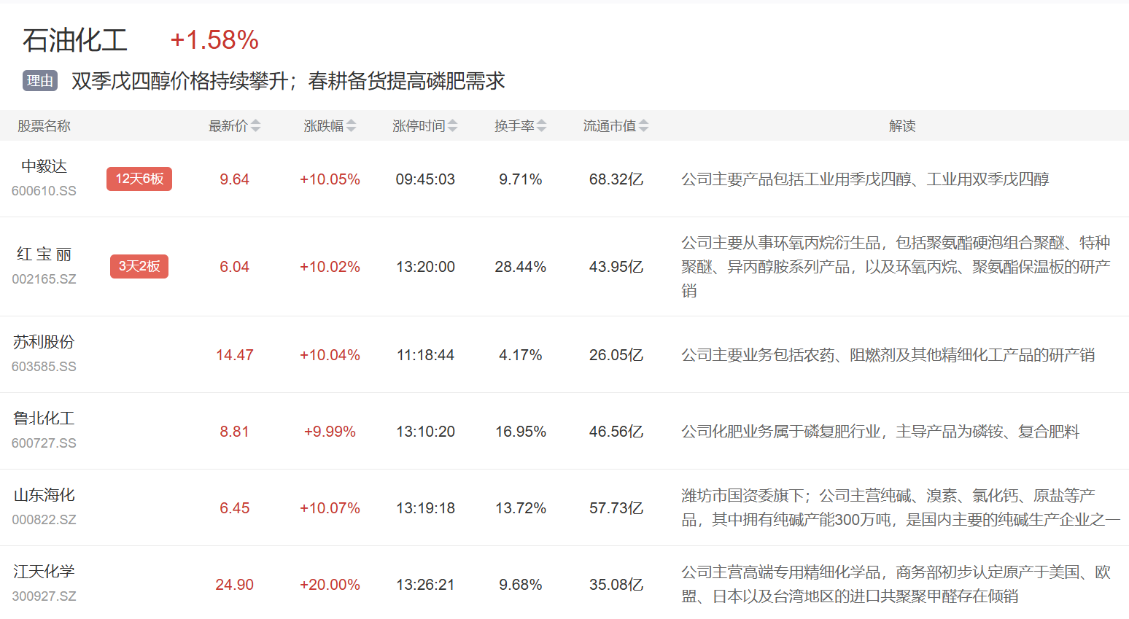1129x619 pixels.
Task: Click 山东海化 interpretation about 纯碱产能
Action: 901,507
